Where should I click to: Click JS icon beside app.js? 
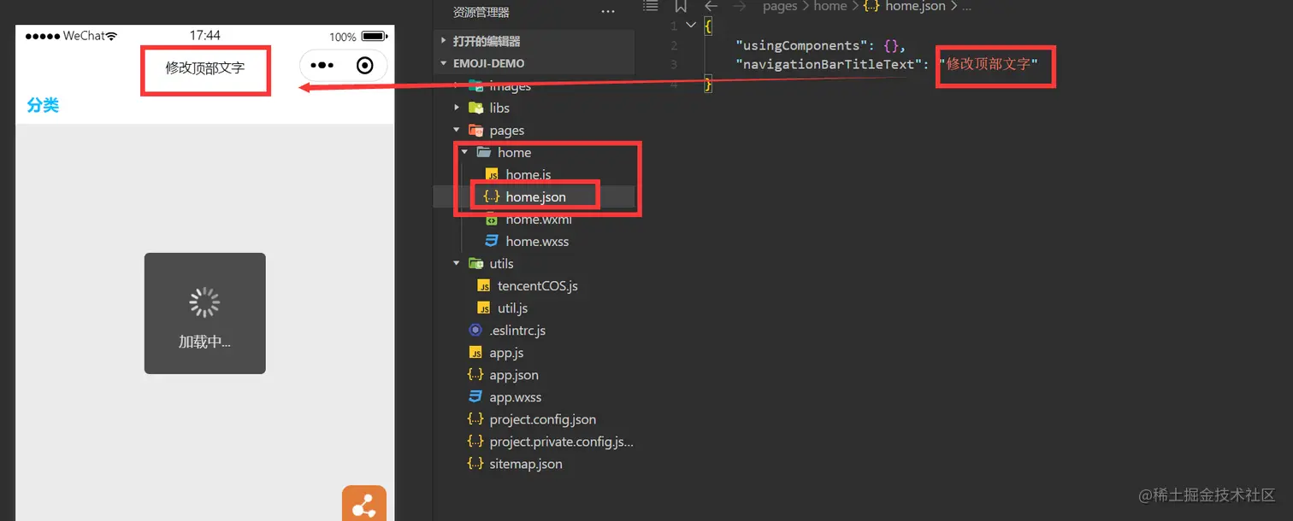point(475,352)
